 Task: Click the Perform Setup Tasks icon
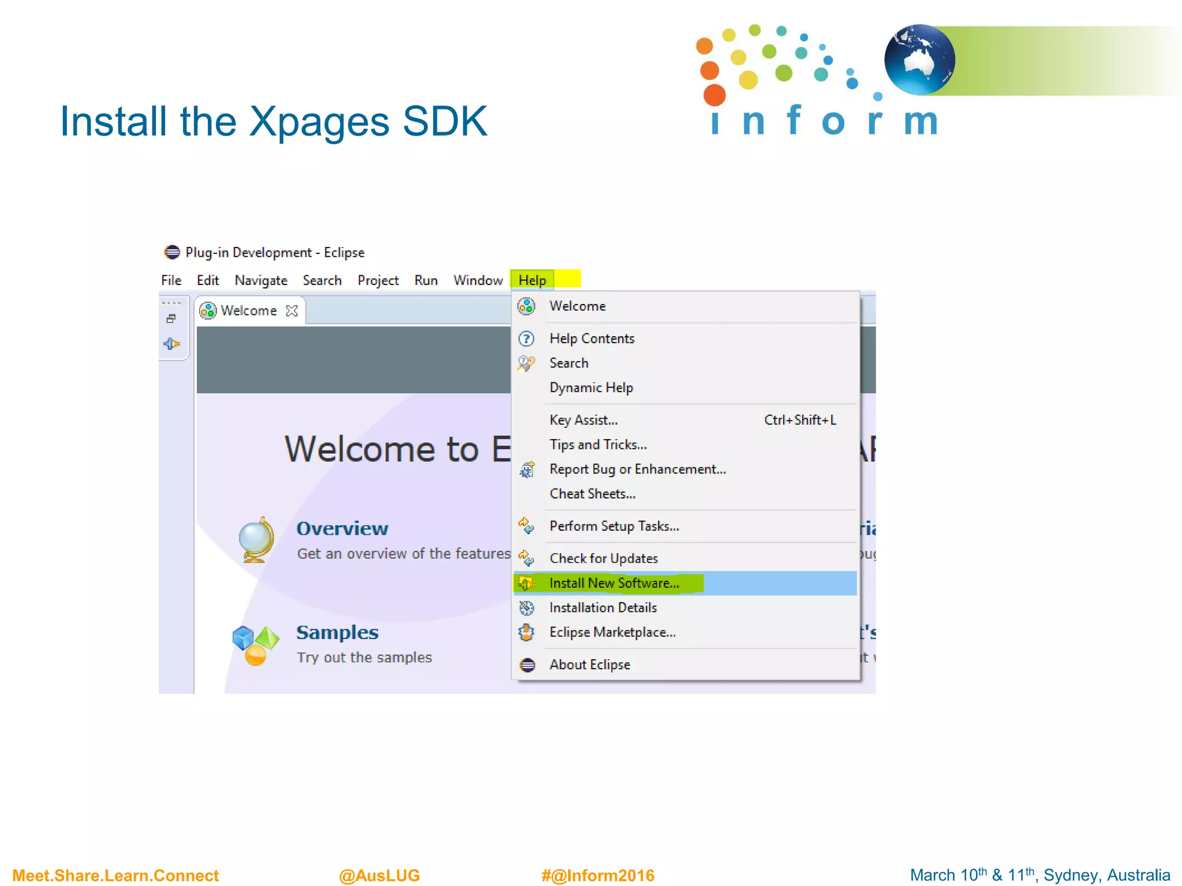[526, 526]
